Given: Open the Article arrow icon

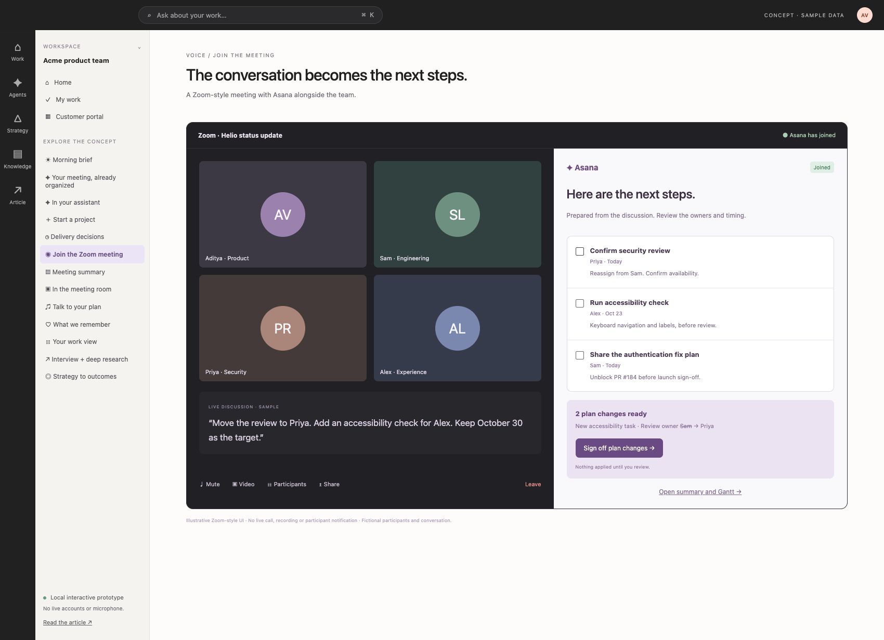Looking at the screenshot, I should point(18,190).
